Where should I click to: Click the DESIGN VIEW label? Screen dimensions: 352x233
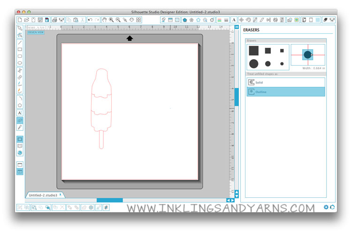(36, 32)
